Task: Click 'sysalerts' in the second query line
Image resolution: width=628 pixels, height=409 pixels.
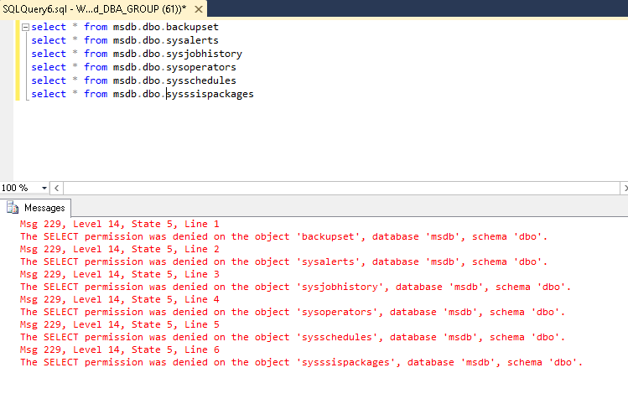Action: point(192,40)
